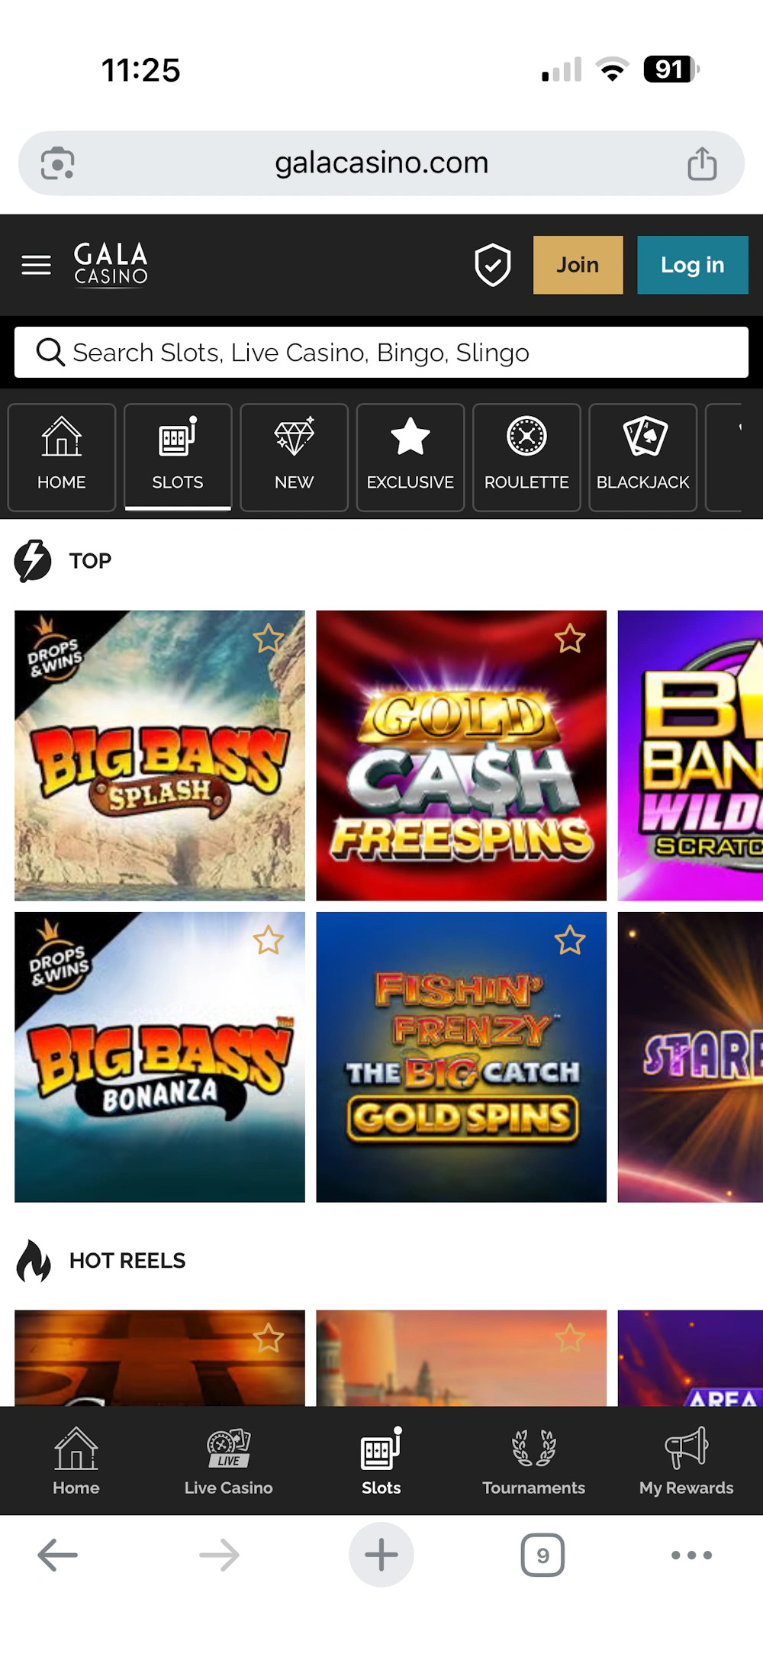This screenshot has width=763, height=1657.
Task: Open the hamburger menu
Action: click(x=36, y=265)
